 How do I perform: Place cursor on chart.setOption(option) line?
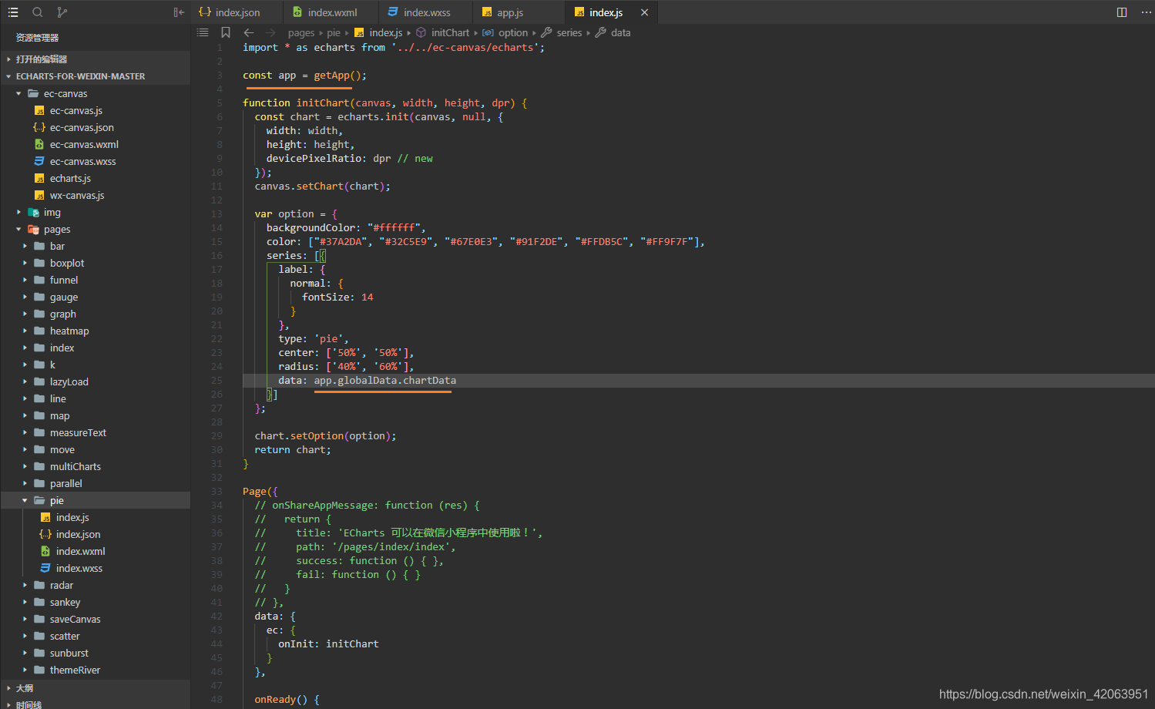click(x=325, y=435)
